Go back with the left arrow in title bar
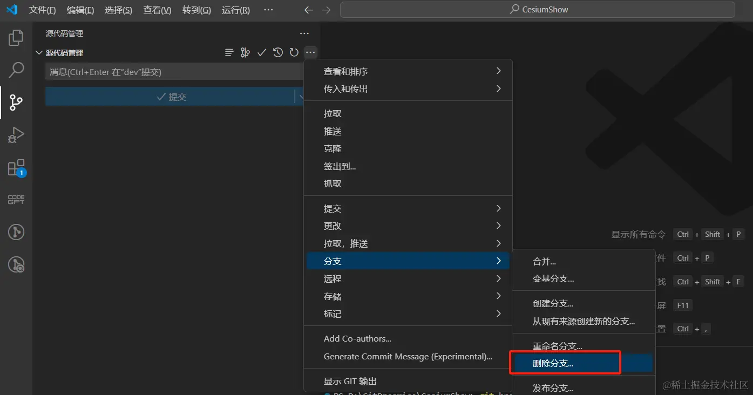The width and height of the screenshot is (753, 395). pos(308,10)
